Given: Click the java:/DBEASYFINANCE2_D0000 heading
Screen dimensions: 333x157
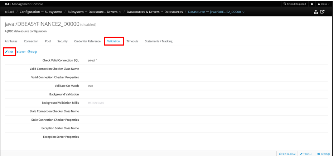Looking at the screenshot, I should [x=42, y=24].
